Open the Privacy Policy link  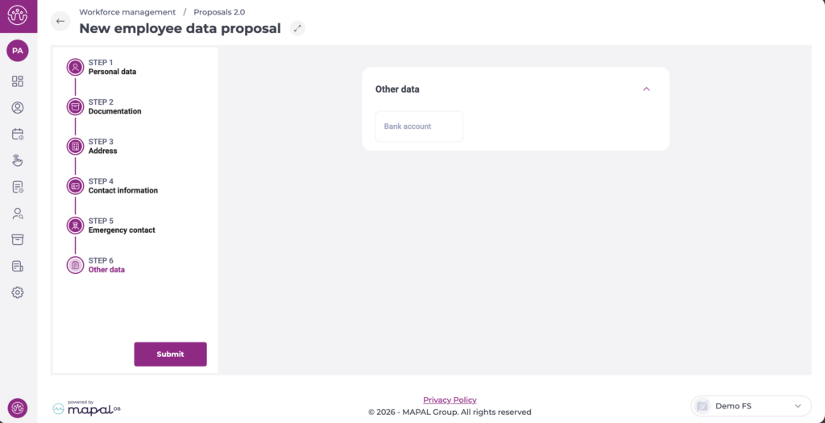coord(450,400)
